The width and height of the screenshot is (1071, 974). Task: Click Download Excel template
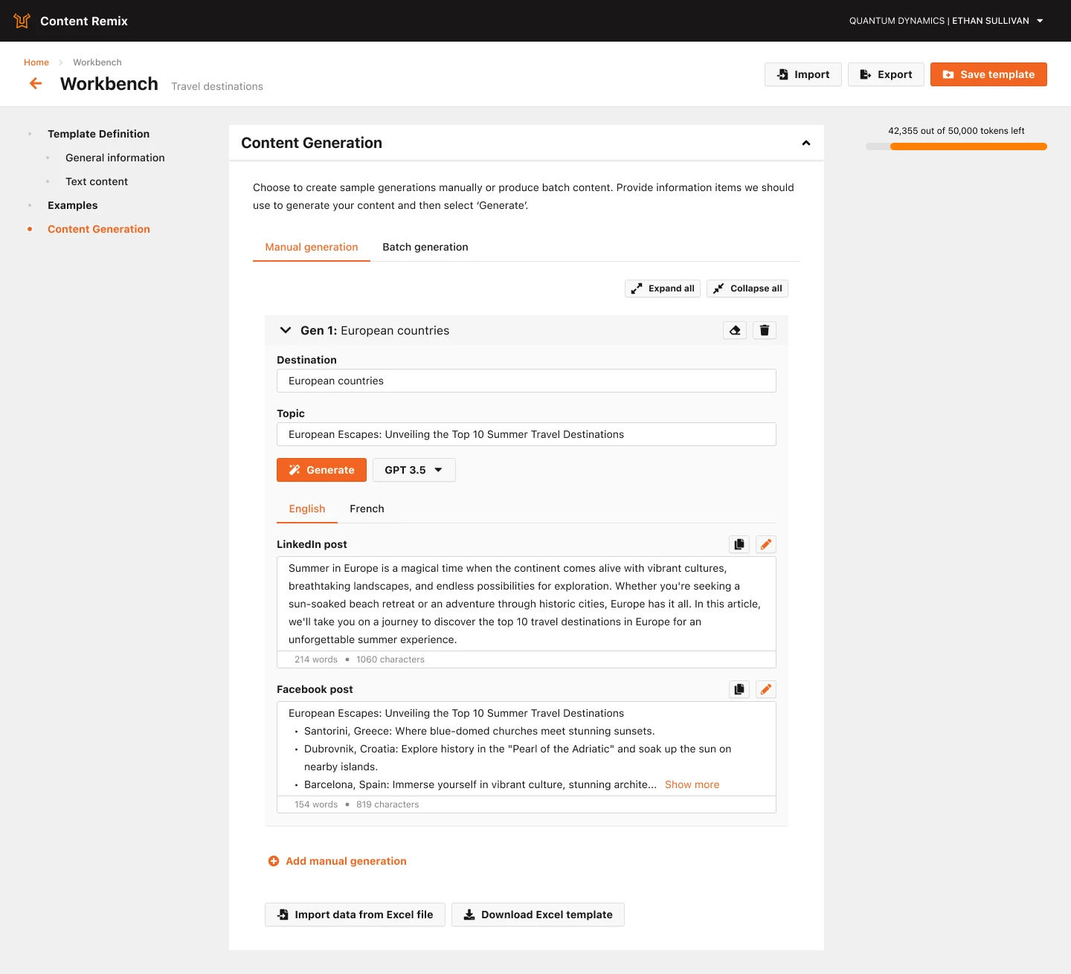(x=538, y=915)
